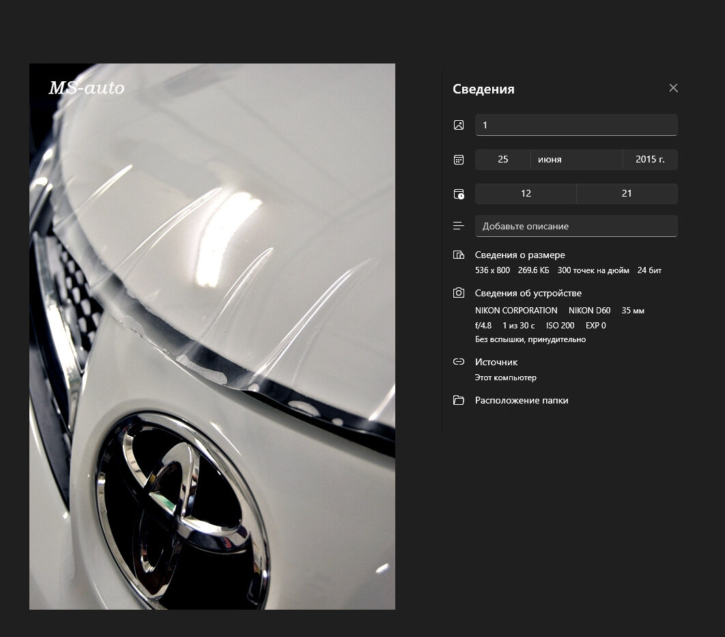Click the time taken clock icon
The height and width of the screenshot is (637, 725).
(459, 194)
